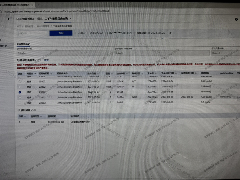Image resolution: width=240 pixels, height=180 pixels.
Task: Click the browser address bar URL
Action: click(57, 11)
